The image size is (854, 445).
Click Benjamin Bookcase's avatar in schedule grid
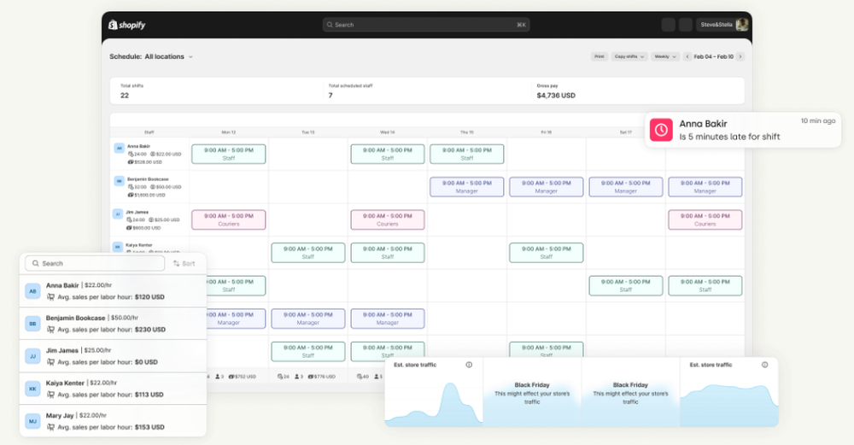pyautogui.click(x=120, y=181)
